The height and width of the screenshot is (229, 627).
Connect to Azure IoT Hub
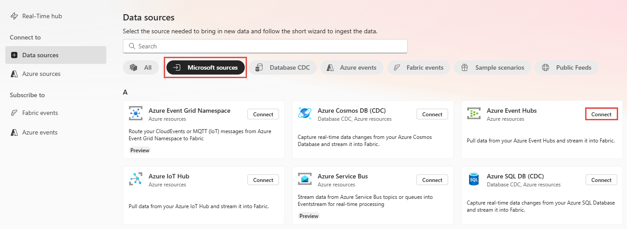point(263,180)
